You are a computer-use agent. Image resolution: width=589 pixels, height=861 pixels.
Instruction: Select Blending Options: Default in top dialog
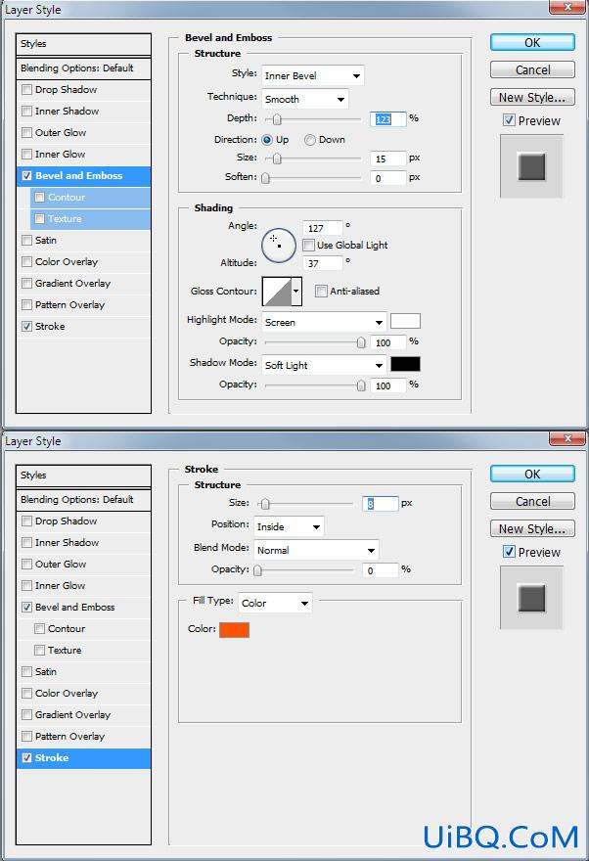tap(83, 68)
